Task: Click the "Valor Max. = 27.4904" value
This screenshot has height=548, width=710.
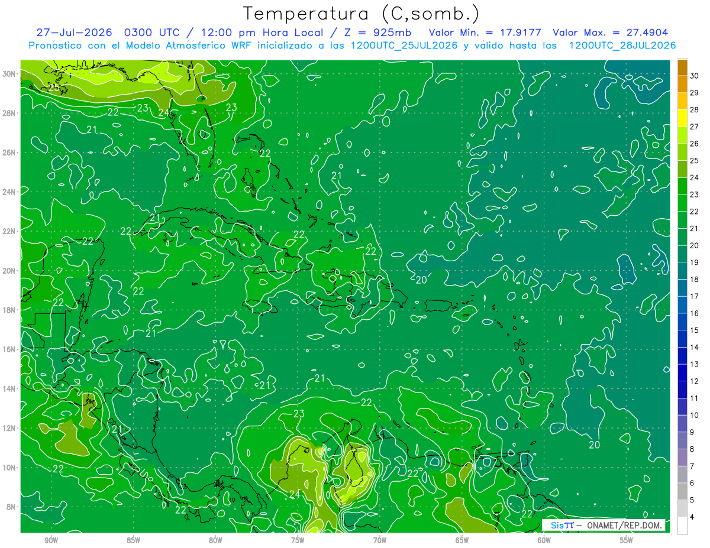Action: [611, 33]
